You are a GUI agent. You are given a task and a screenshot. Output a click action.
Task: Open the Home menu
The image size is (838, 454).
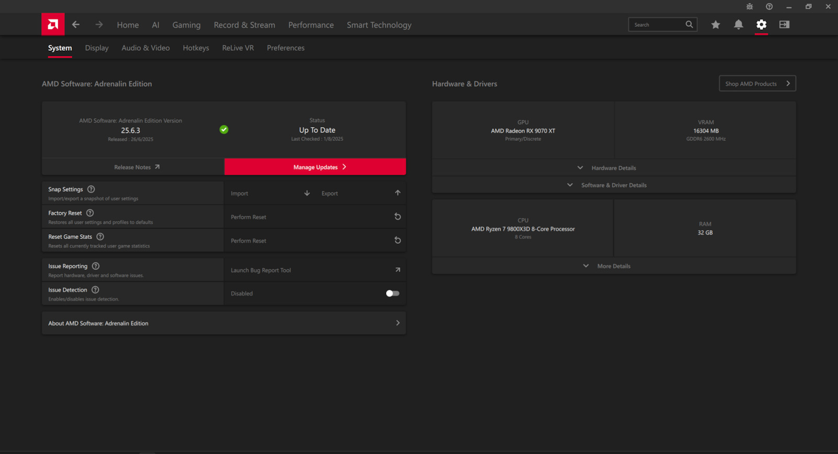(128, 25)
